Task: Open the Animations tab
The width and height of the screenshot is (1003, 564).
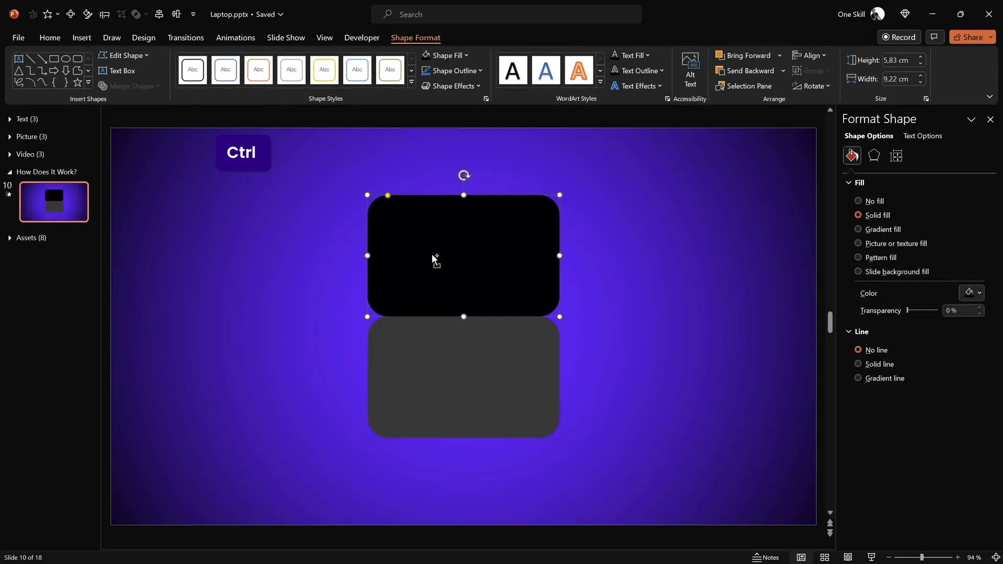Action: (236, 38)
